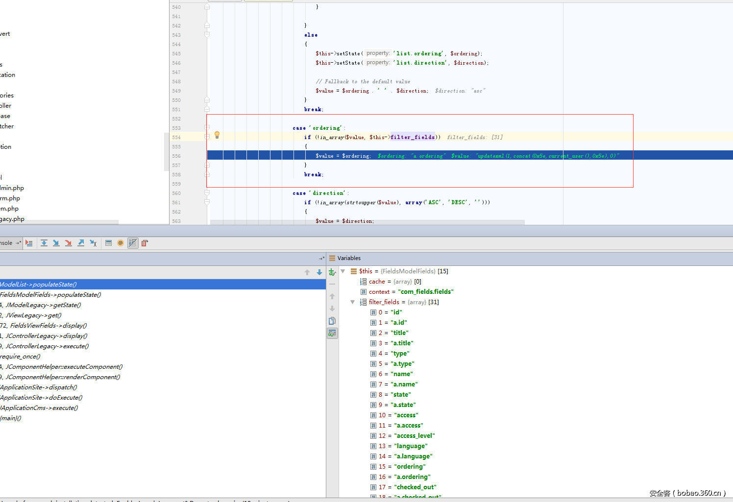Screen dimensions: 733x502
Task: Toggle the show values inline button
Action: tap(133, 243)
